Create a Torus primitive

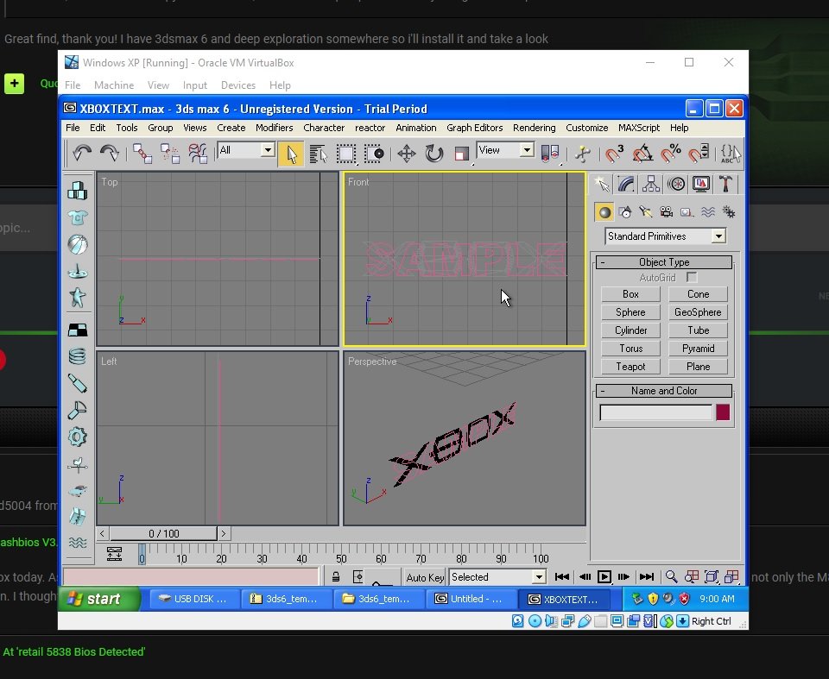630,349
